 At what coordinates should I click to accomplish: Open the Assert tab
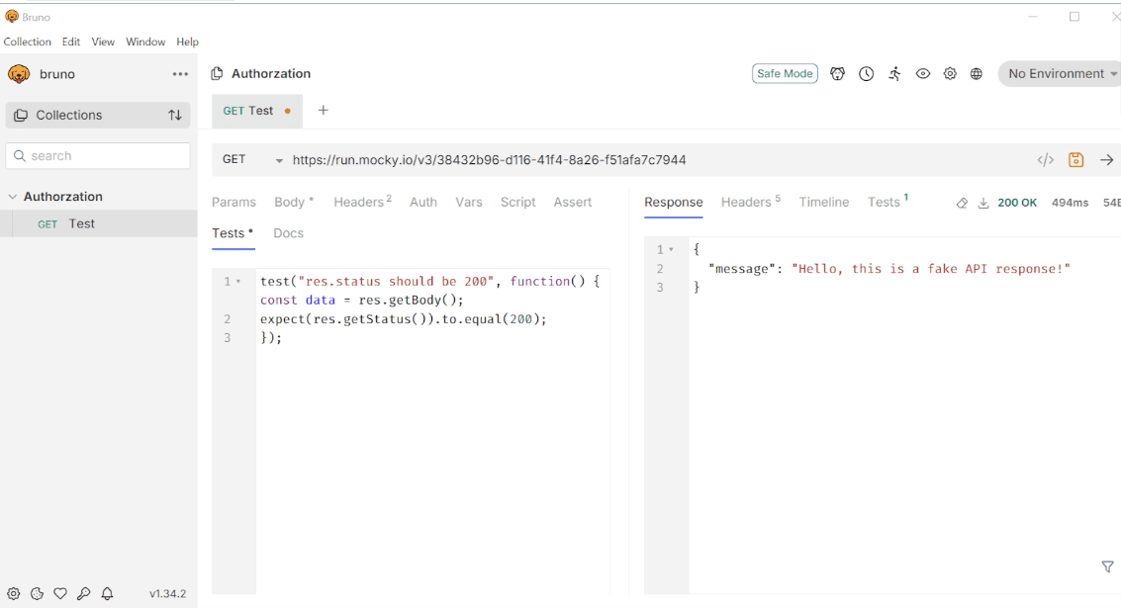573,203
